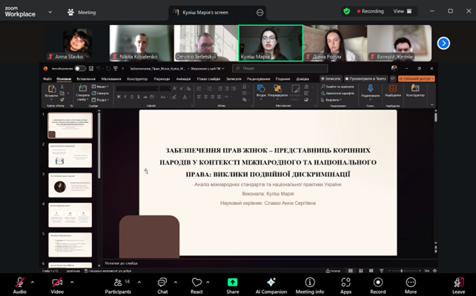Click the Leave meeting button
This screenshot has height=296, width=476.
[x=458, y=283]
